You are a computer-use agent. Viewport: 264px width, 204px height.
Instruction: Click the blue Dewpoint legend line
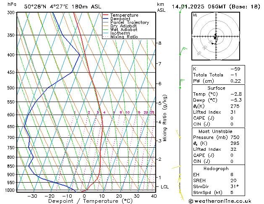(x=106, y=19)
